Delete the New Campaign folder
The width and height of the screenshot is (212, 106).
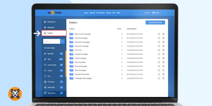[x=163, y=62]
